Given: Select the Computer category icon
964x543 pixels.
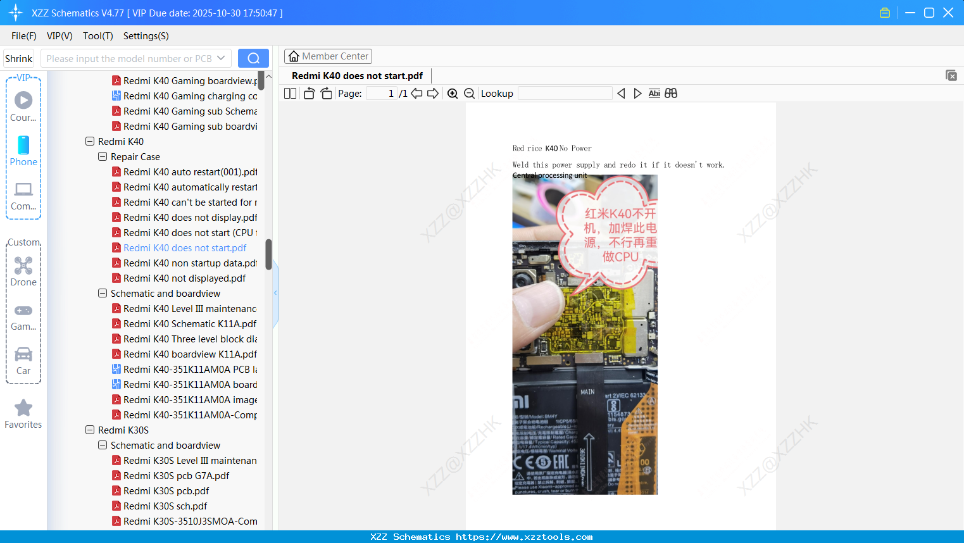Looking at the screenshot, I should pos(23,196).
